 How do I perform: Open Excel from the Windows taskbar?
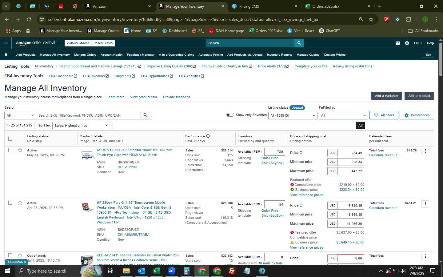tap(157, 271)
